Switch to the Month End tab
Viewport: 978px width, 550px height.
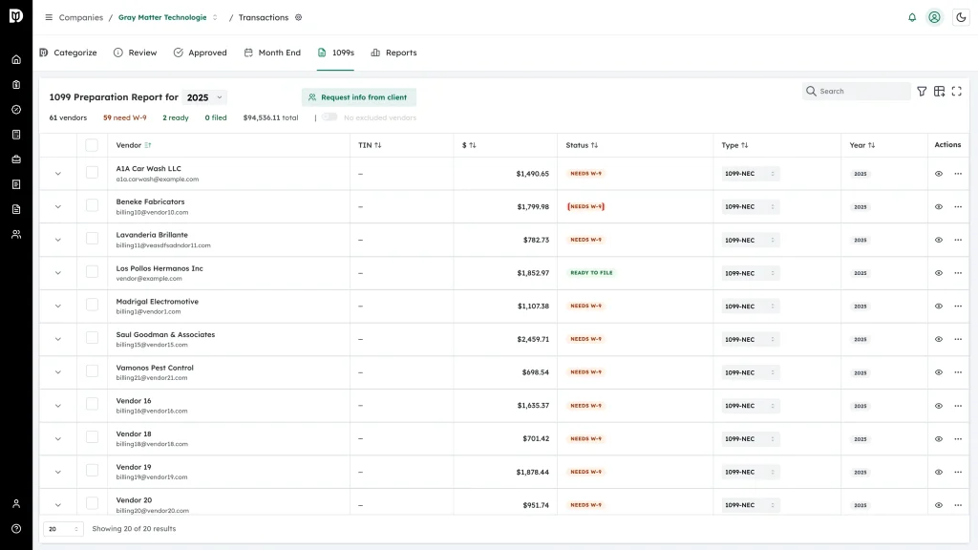click(x=272, y=53)
